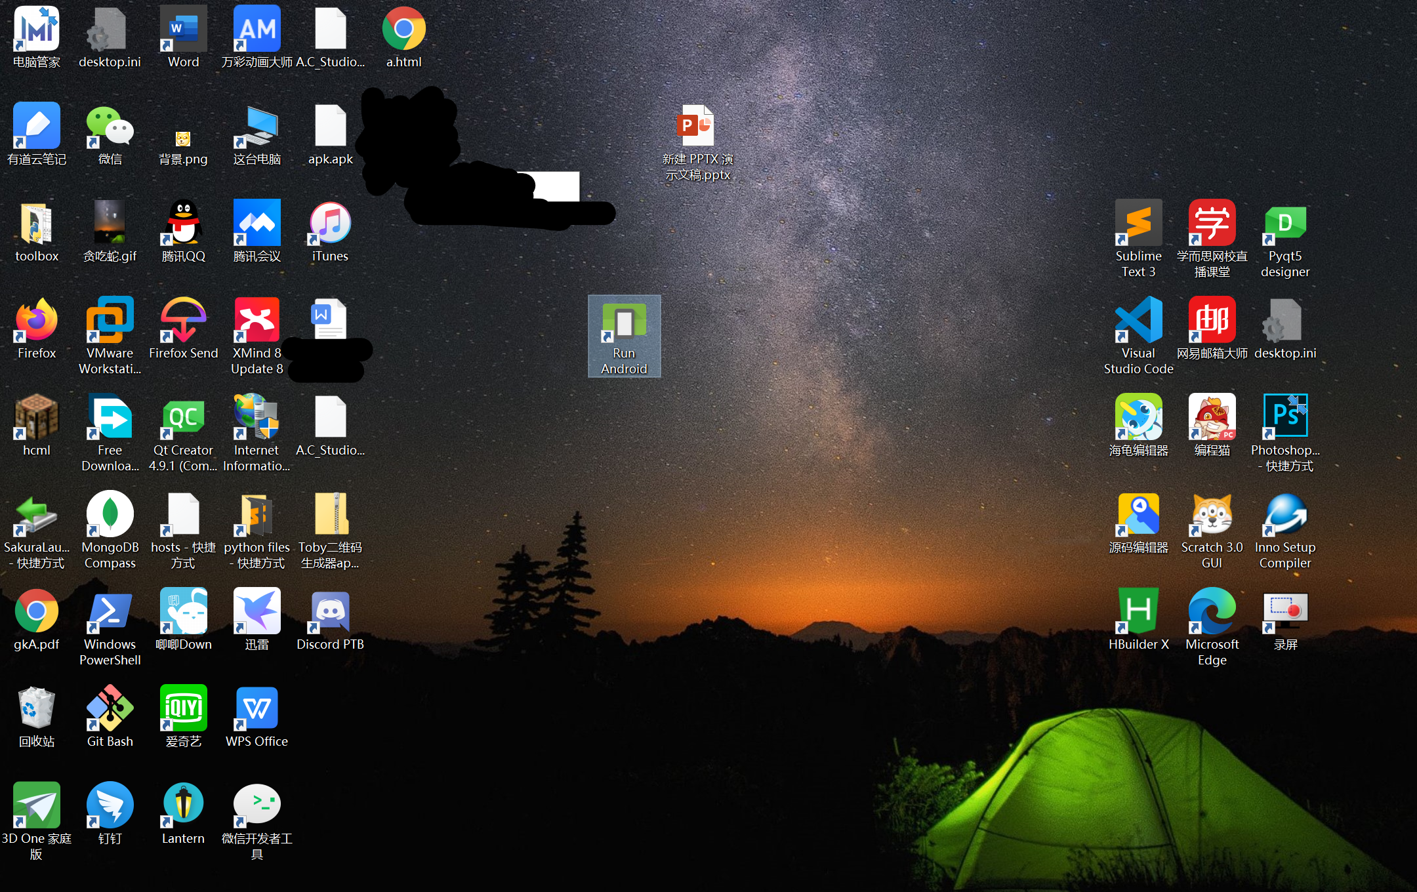Open the python files shortcut folder

coord(257,531)
